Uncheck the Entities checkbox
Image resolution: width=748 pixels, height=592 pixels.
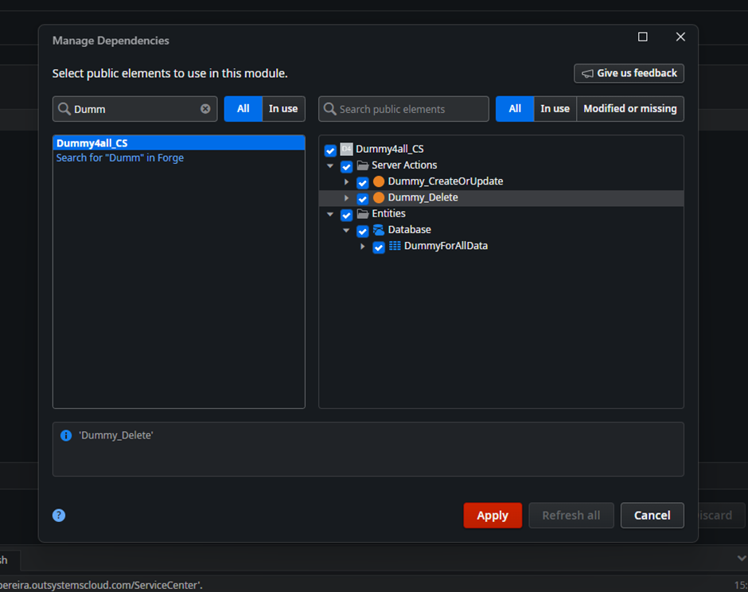pyautogui.click(x=346, y=214)
